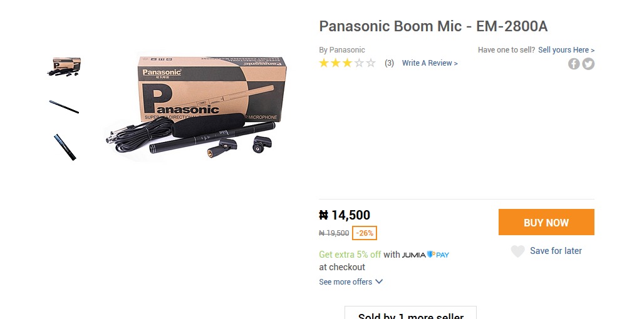Click the Panasonic brand name link
This screenshot has height=319, width=617.
point(347,50)
